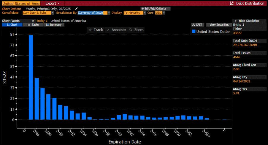Open the Breakdown By Currency of Issue dropdown
The image size is (268, 145).
[x=94, y=13]
